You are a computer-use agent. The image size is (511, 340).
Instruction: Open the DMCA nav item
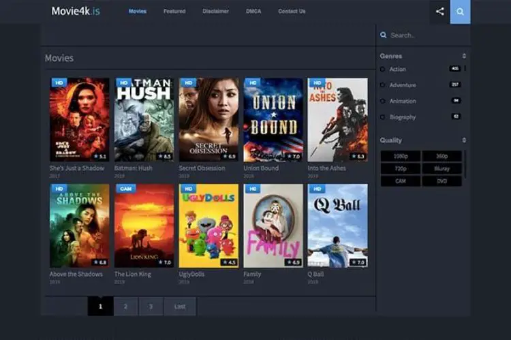(253, 12)
